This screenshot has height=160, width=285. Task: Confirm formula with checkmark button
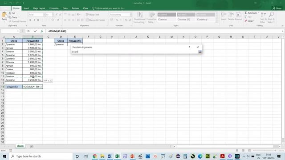(x=35, y=31)
